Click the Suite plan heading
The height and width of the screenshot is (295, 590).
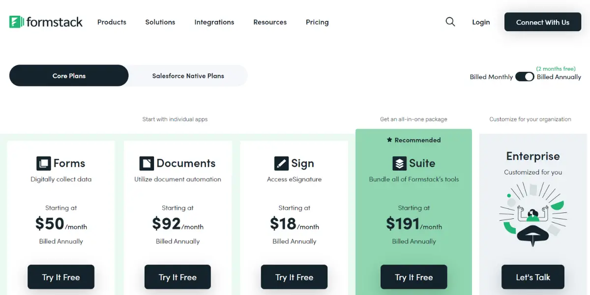tap(422, 163)
